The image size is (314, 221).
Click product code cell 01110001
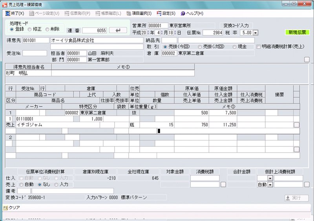(45, 119)
